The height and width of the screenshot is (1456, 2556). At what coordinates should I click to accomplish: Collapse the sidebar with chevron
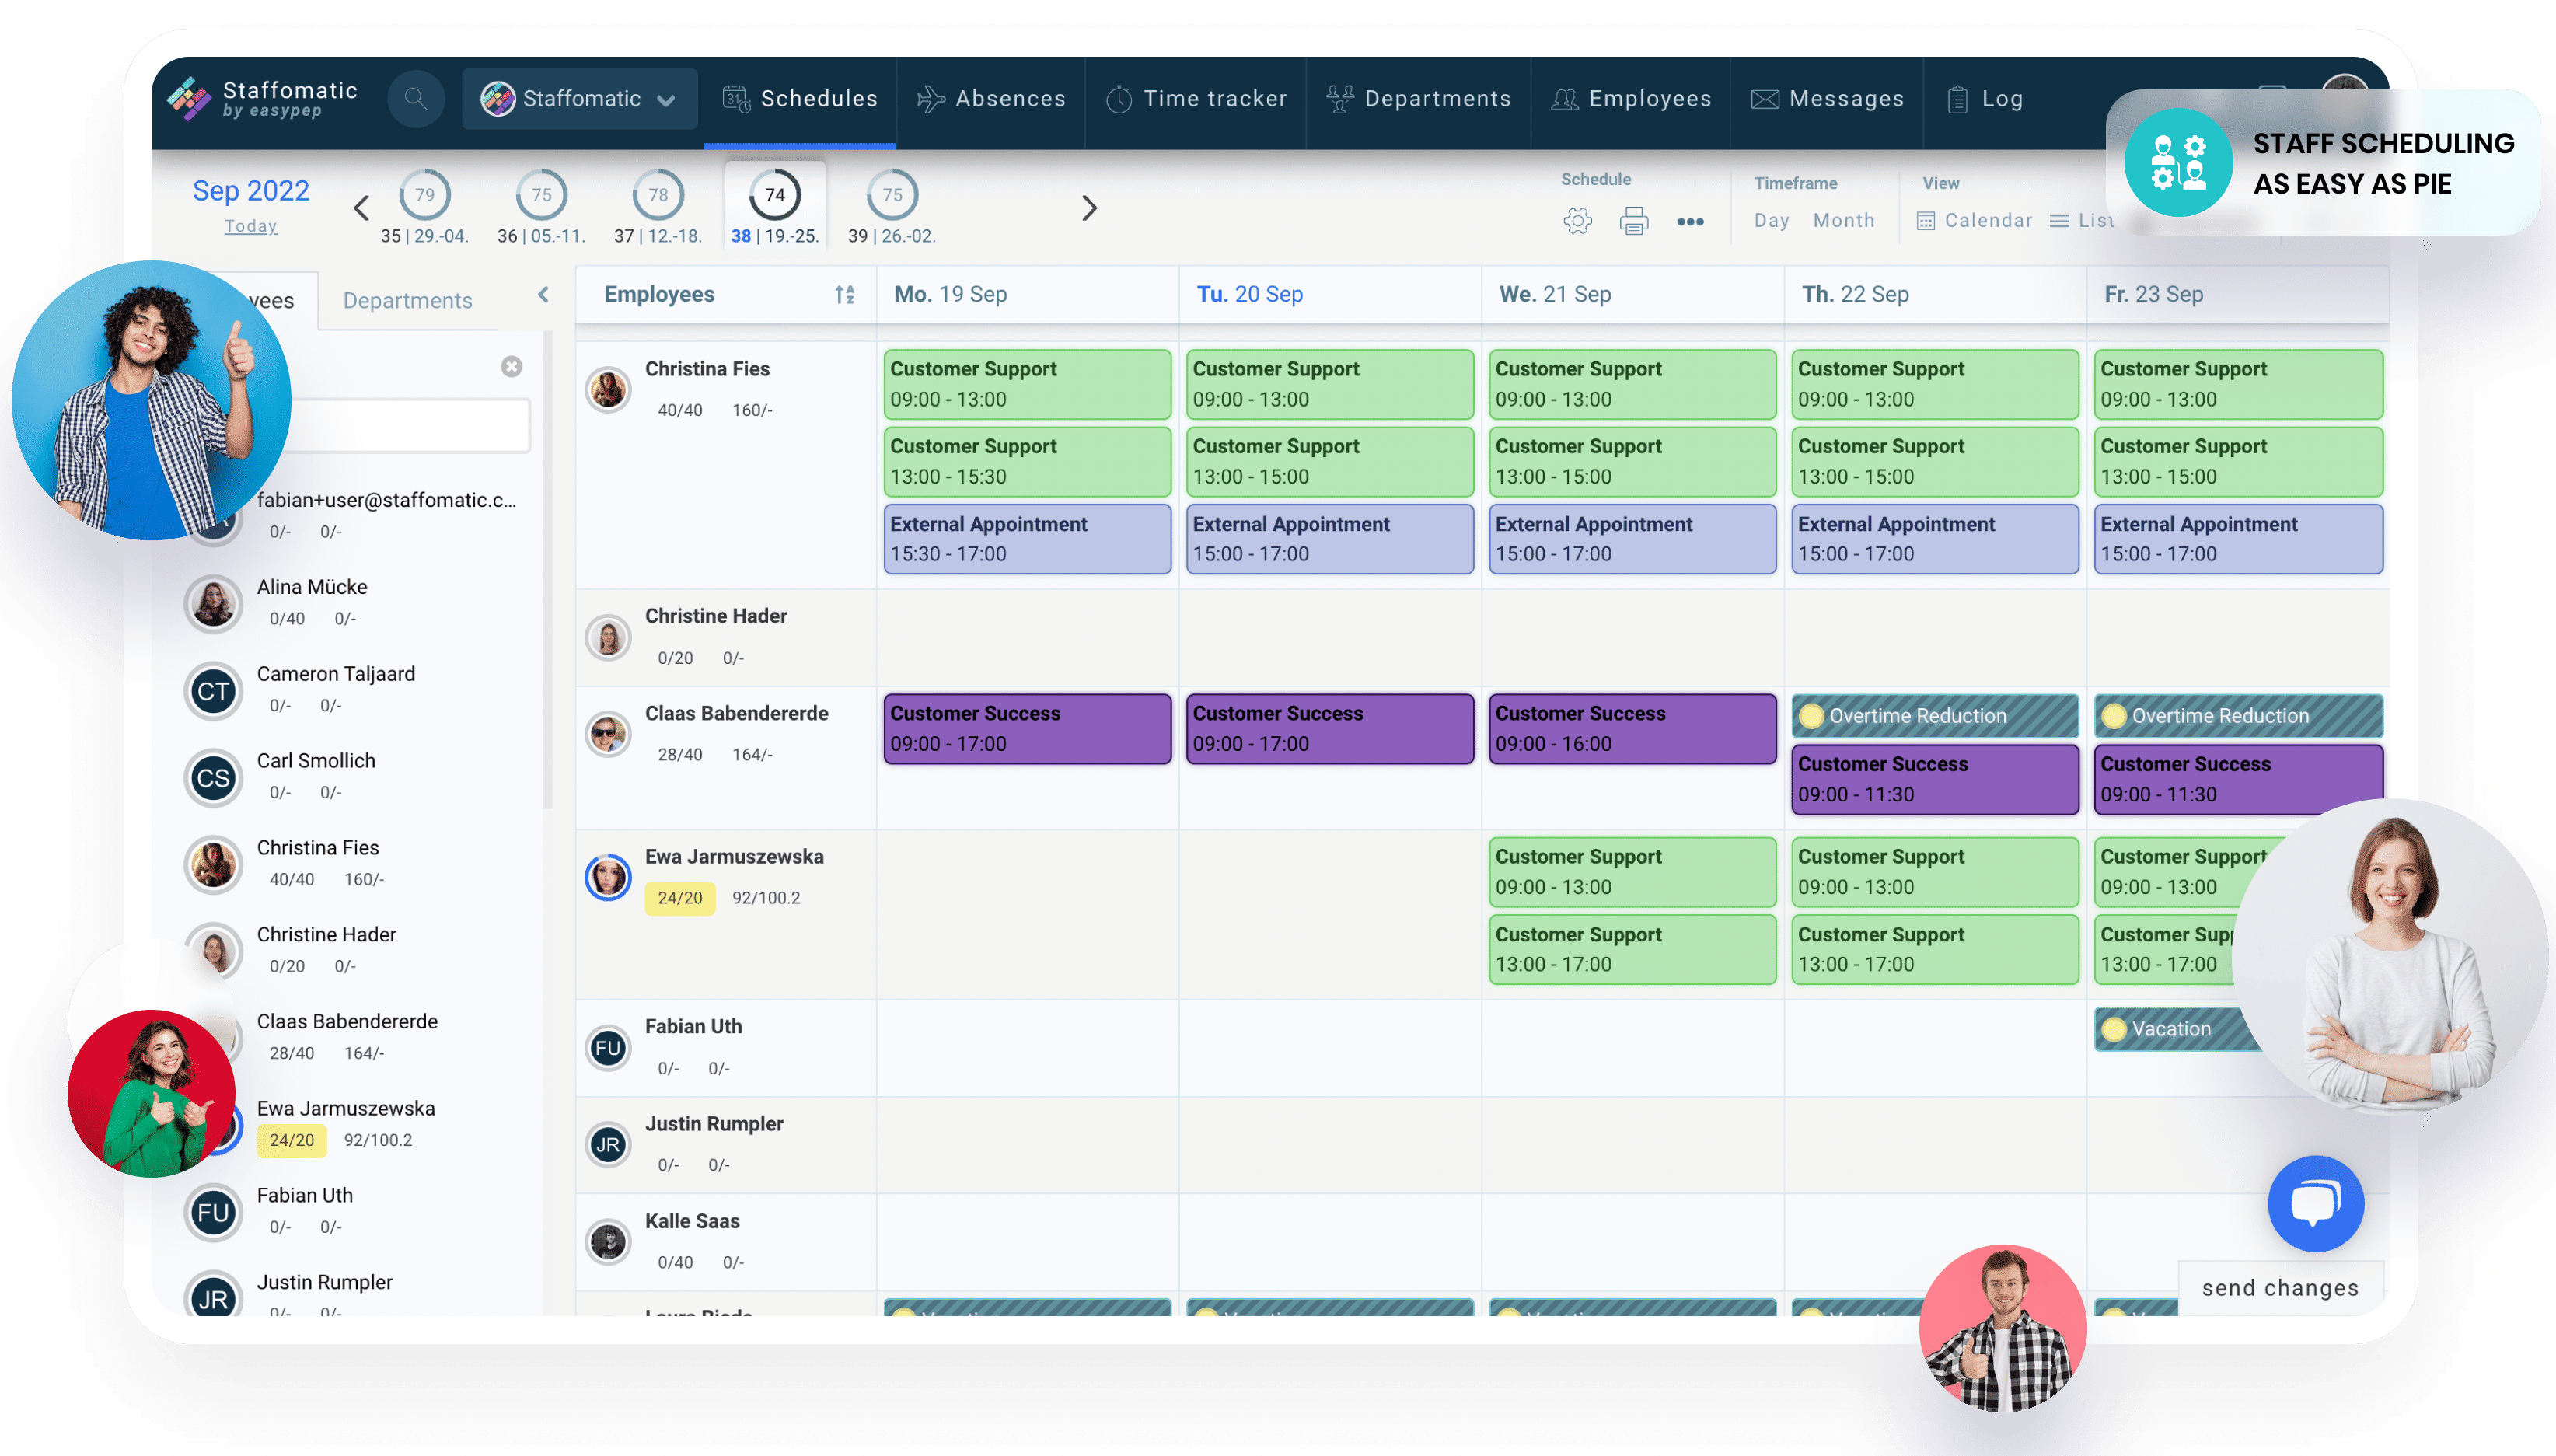coord(543,294)
